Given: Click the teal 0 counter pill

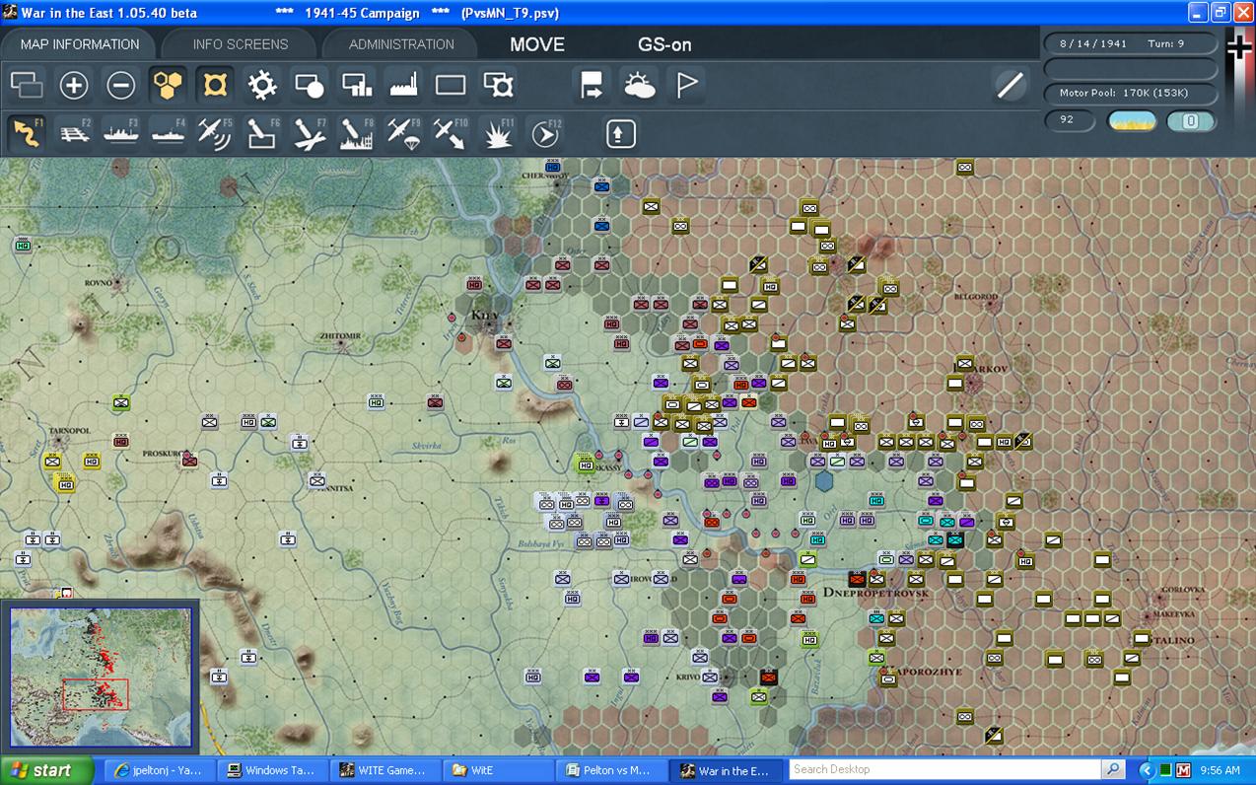Looking at the screenshot, I should click(x=1191, y=121).
